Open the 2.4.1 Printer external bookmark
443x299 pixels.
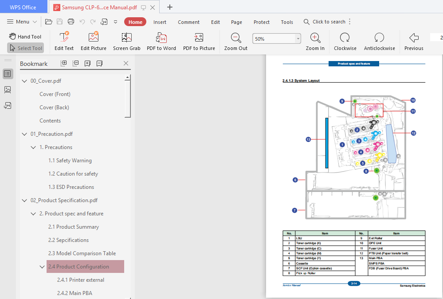click(x=81, y=280)
